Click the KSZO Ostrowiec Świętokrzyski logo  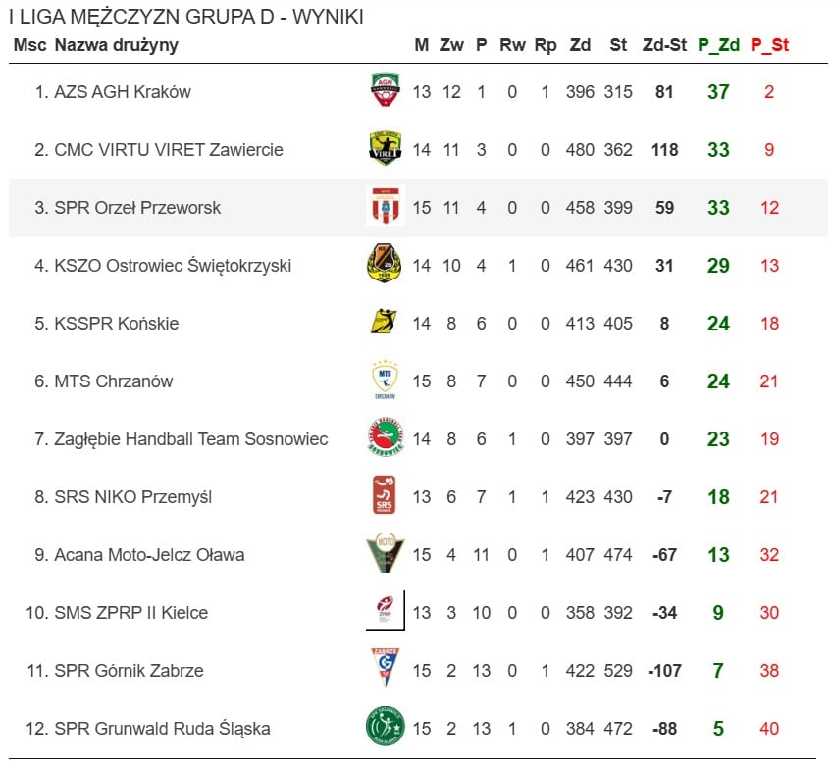385,265
